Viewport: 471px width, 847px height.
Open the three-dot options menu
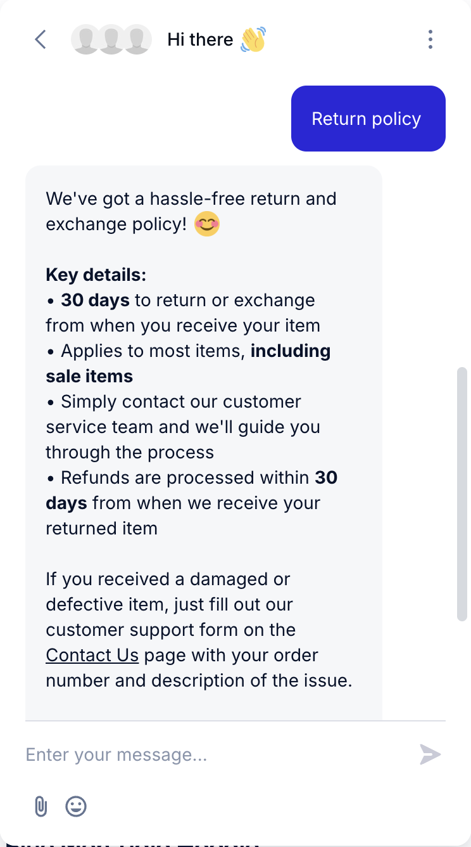tap(430, 39)
